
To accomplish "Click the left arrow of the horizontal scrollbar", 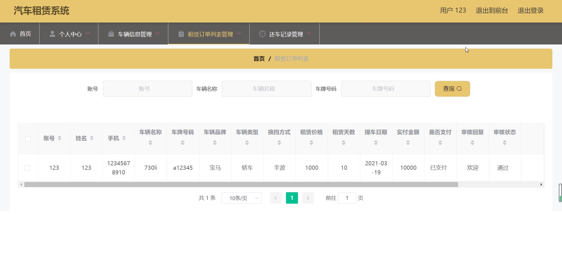I will click(x=21, y=185).
